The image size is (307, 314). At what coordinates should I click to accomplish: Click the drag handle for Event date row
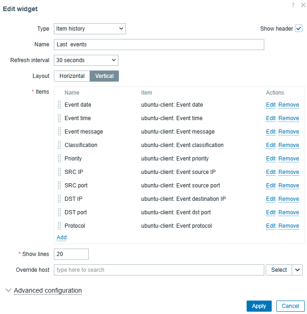click(x=59, y=104)
